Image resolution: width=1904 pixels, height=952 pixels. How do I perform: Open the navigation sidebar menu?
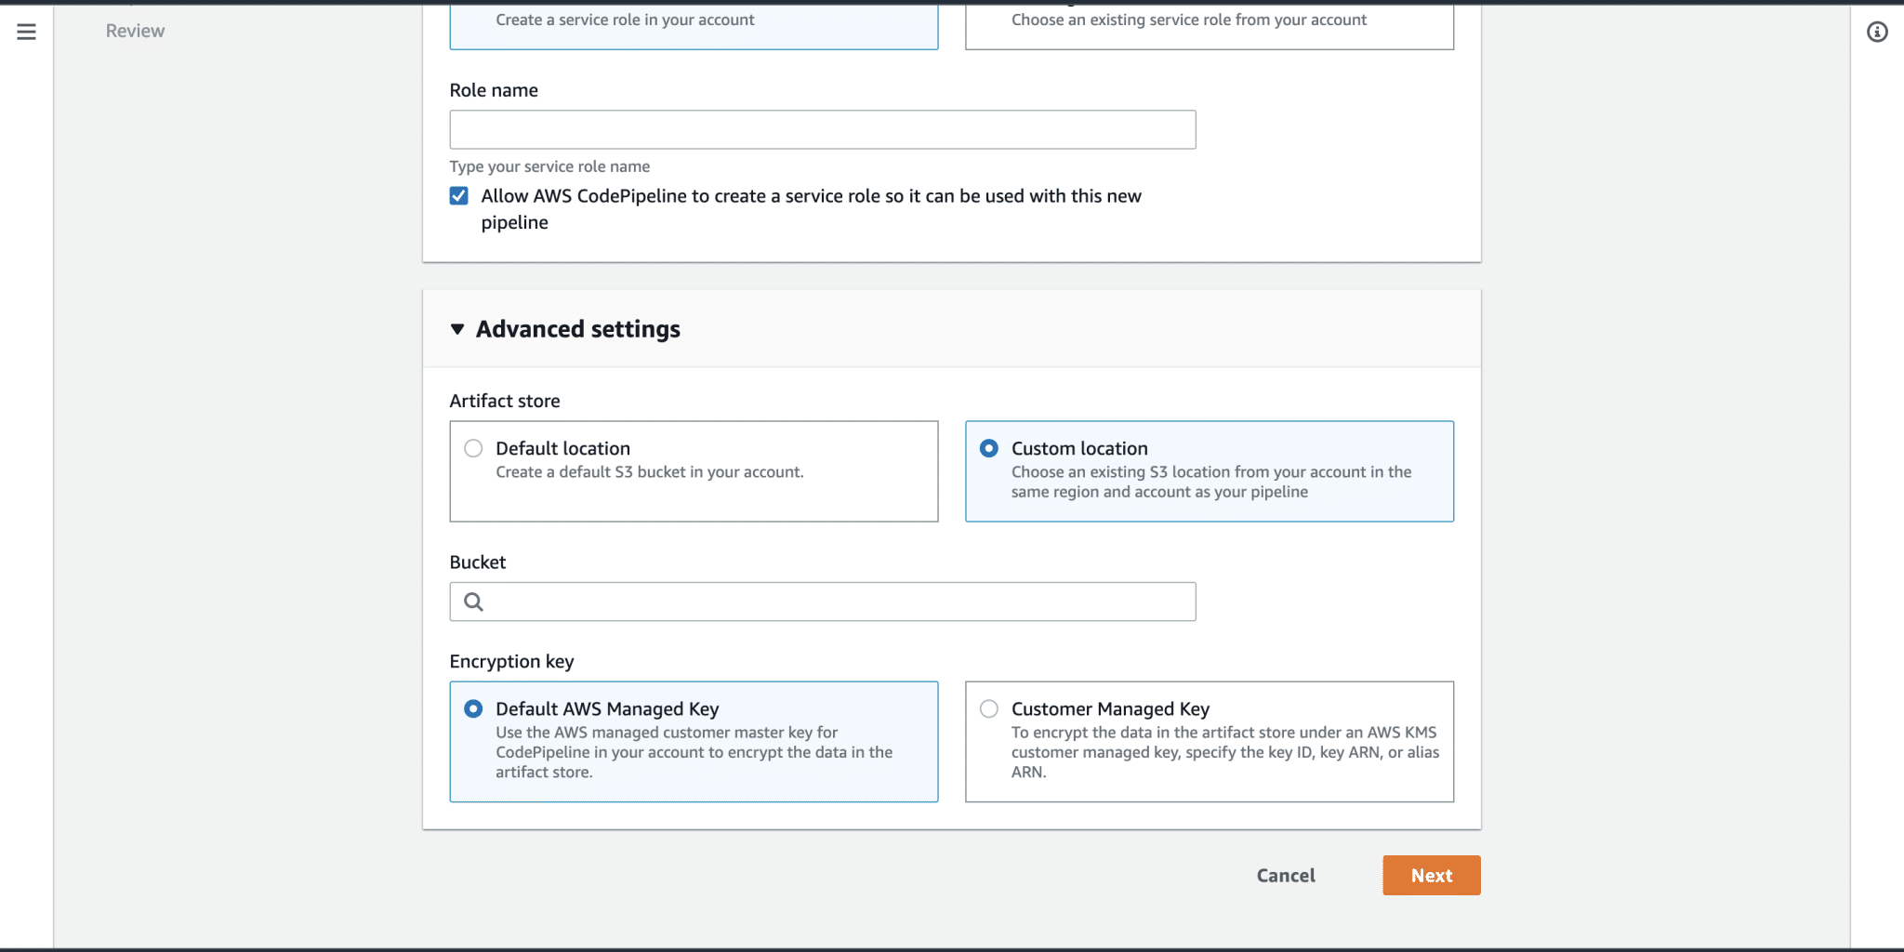pyautogui.click(x=25, y=31)
